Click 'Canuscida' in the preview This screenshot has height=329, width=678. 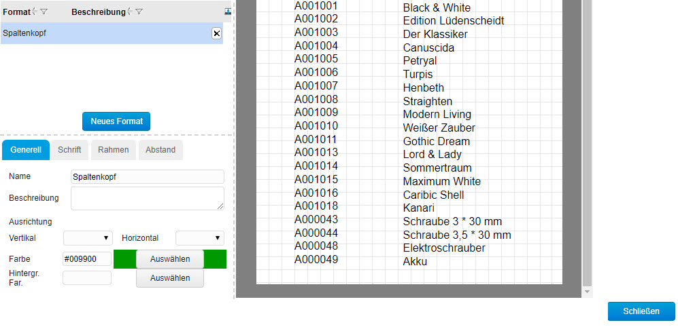pyautogui.click(x=428, y=47)
